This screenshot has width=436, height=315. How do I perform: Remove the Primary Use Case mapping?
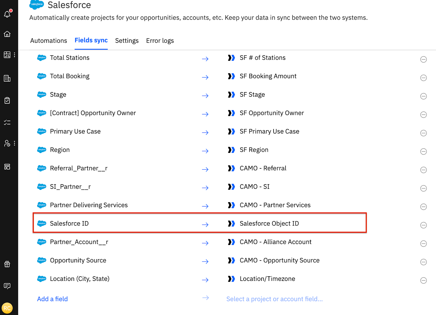click(423, 133)
